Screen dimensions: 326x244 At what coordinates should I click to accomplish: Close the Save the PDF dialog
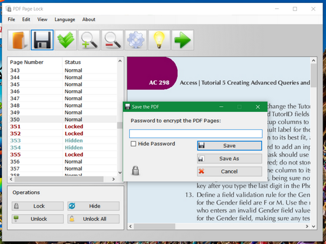tap(258, 107)
